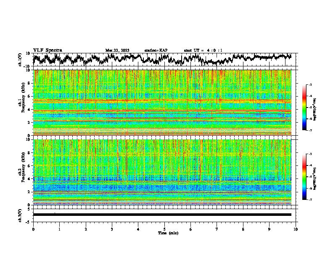Click the time axis tick label '8'
This screenshot has width=333, height=257.
point(243,229)
